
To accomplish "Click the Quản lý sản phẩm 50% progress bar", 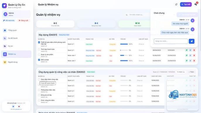I will (124, 55).
